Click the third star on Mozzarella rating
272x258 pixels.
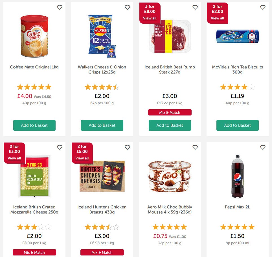(x=34, y=227)
